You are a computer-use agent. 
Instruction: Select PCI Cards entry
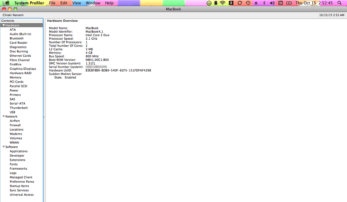pyautogui.click(x=16, y=82)
